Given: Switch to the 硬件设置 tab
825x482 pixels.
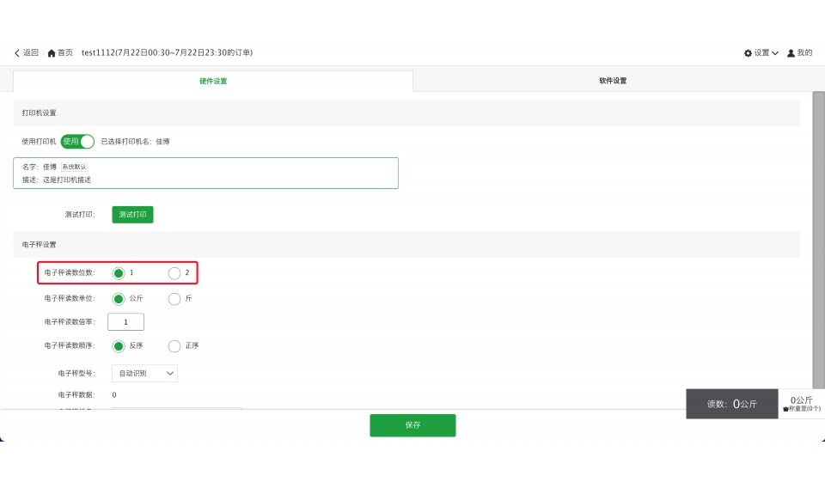Looking at the screenshot, I should click(213, 82).
